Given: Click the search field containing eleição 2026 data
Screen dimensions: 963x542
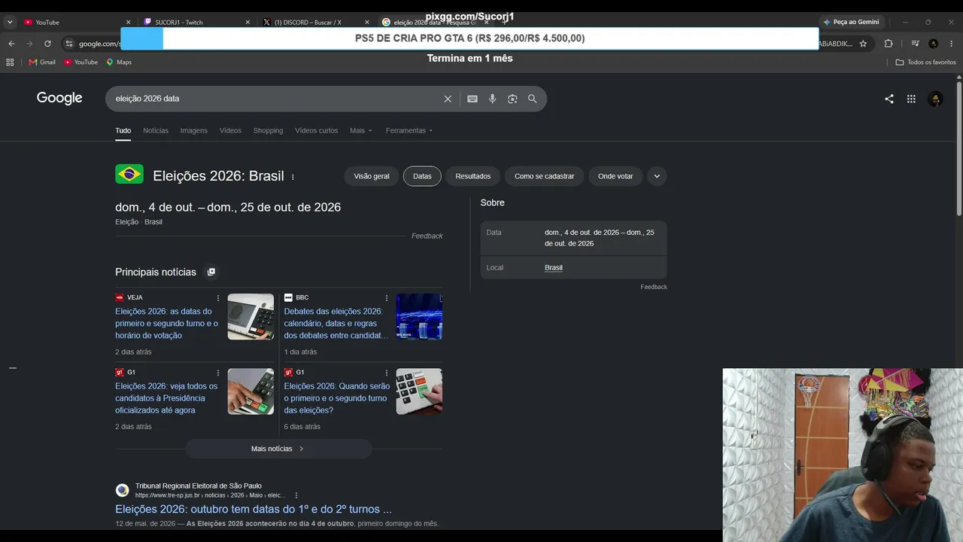Looking at the screenshot, I should click(x=275, y=99).
